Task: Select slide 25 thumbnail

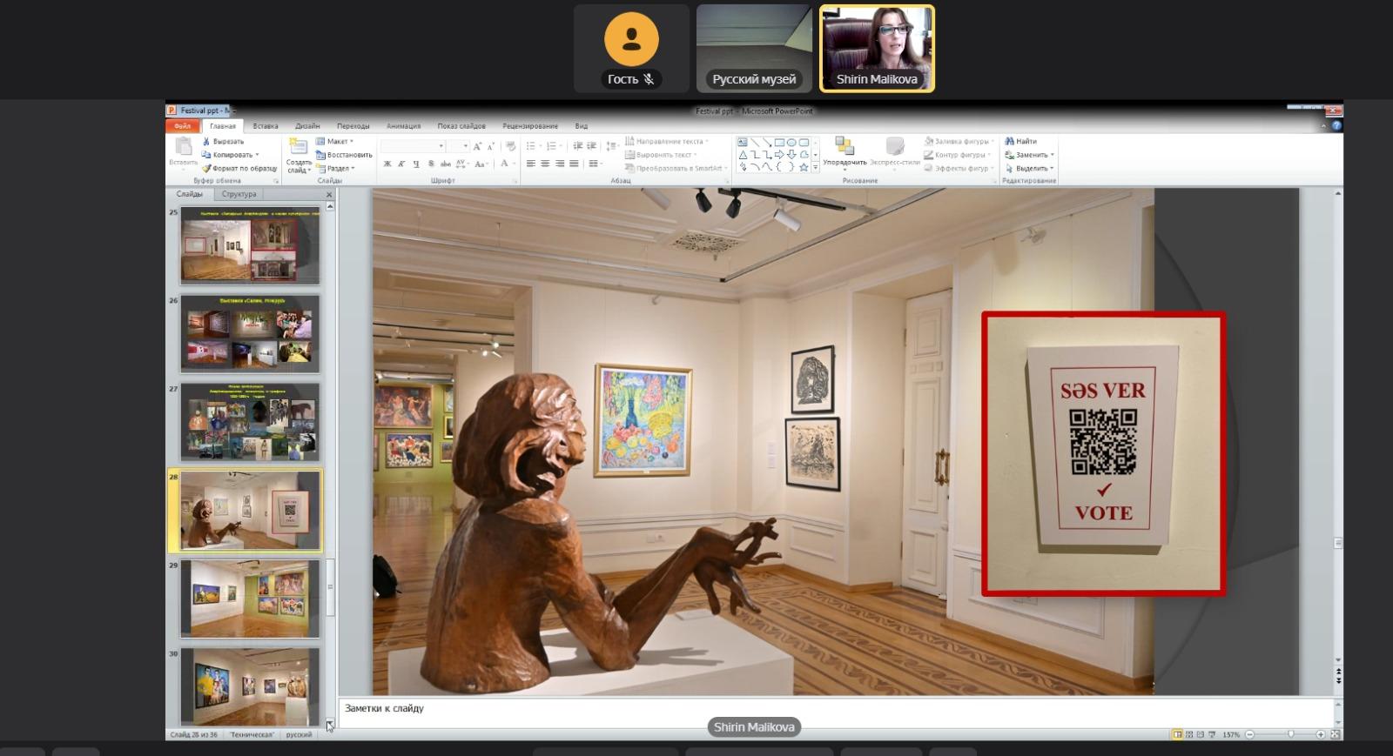Action: (x=250, y=245)
